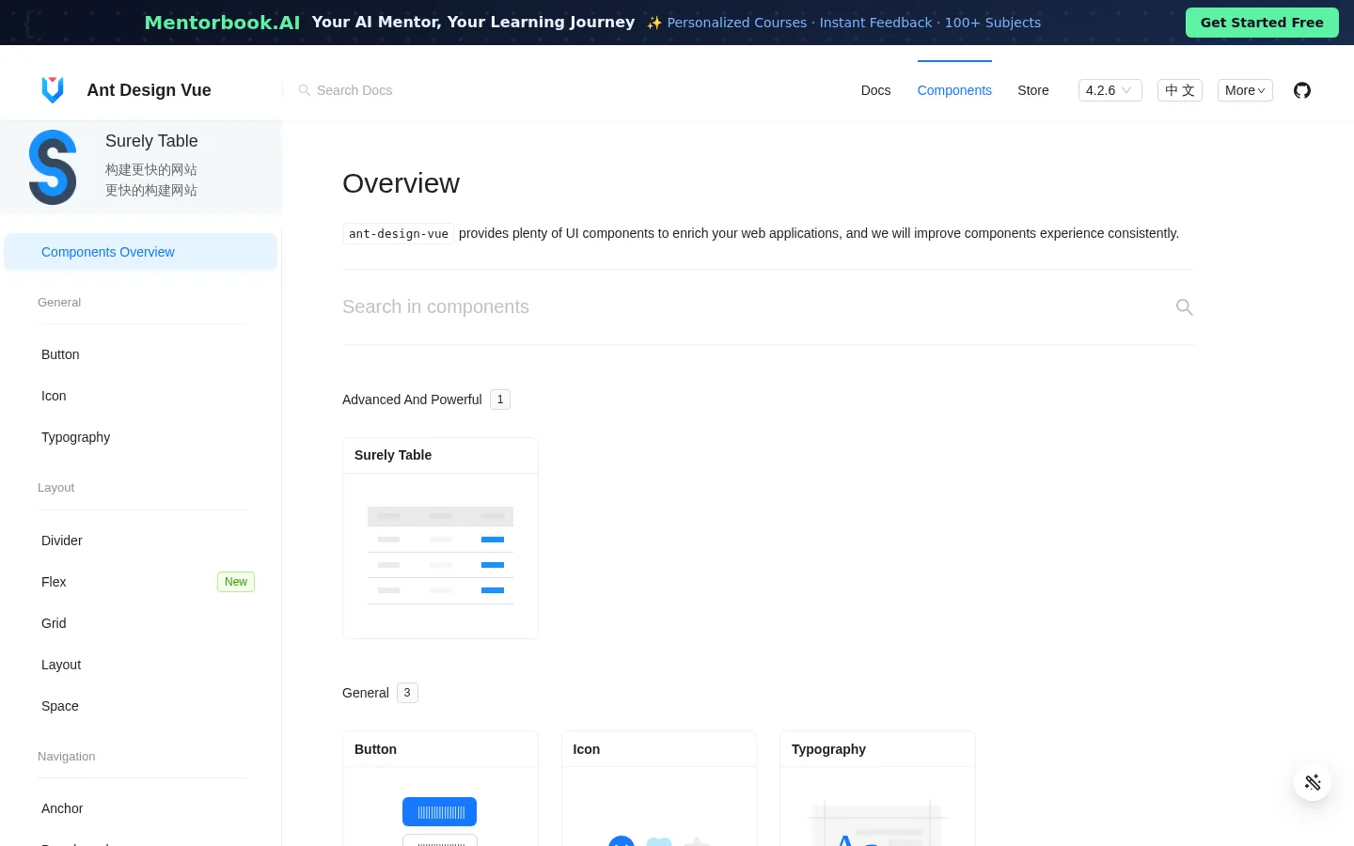
Task: Click the Mentorbook.AI banner title
Action: click(222, 23)
